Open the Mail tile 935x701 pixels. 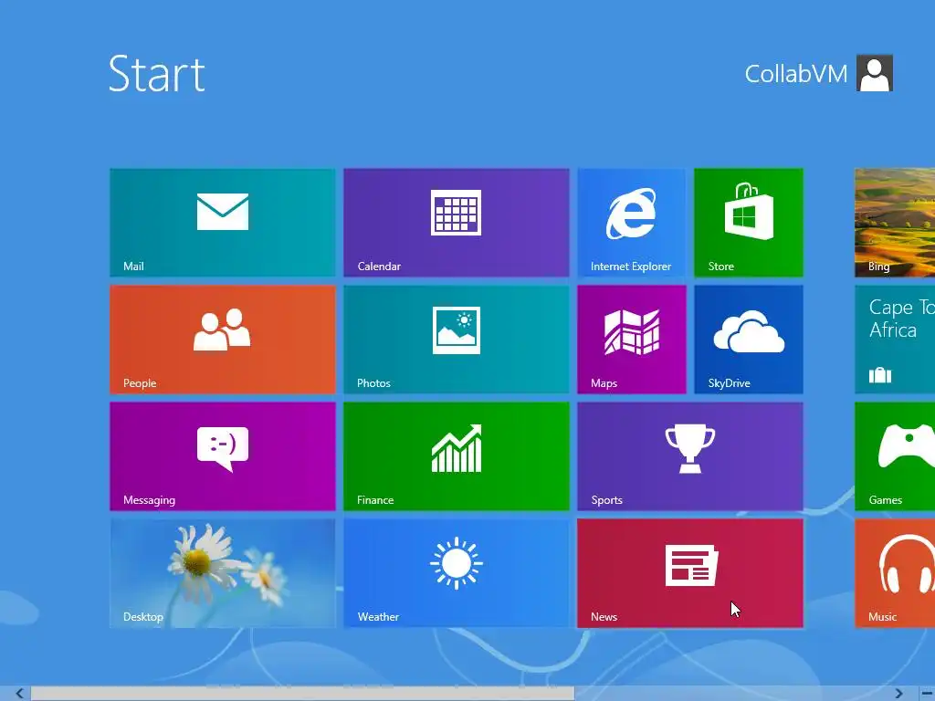click(x=223, y=223)
